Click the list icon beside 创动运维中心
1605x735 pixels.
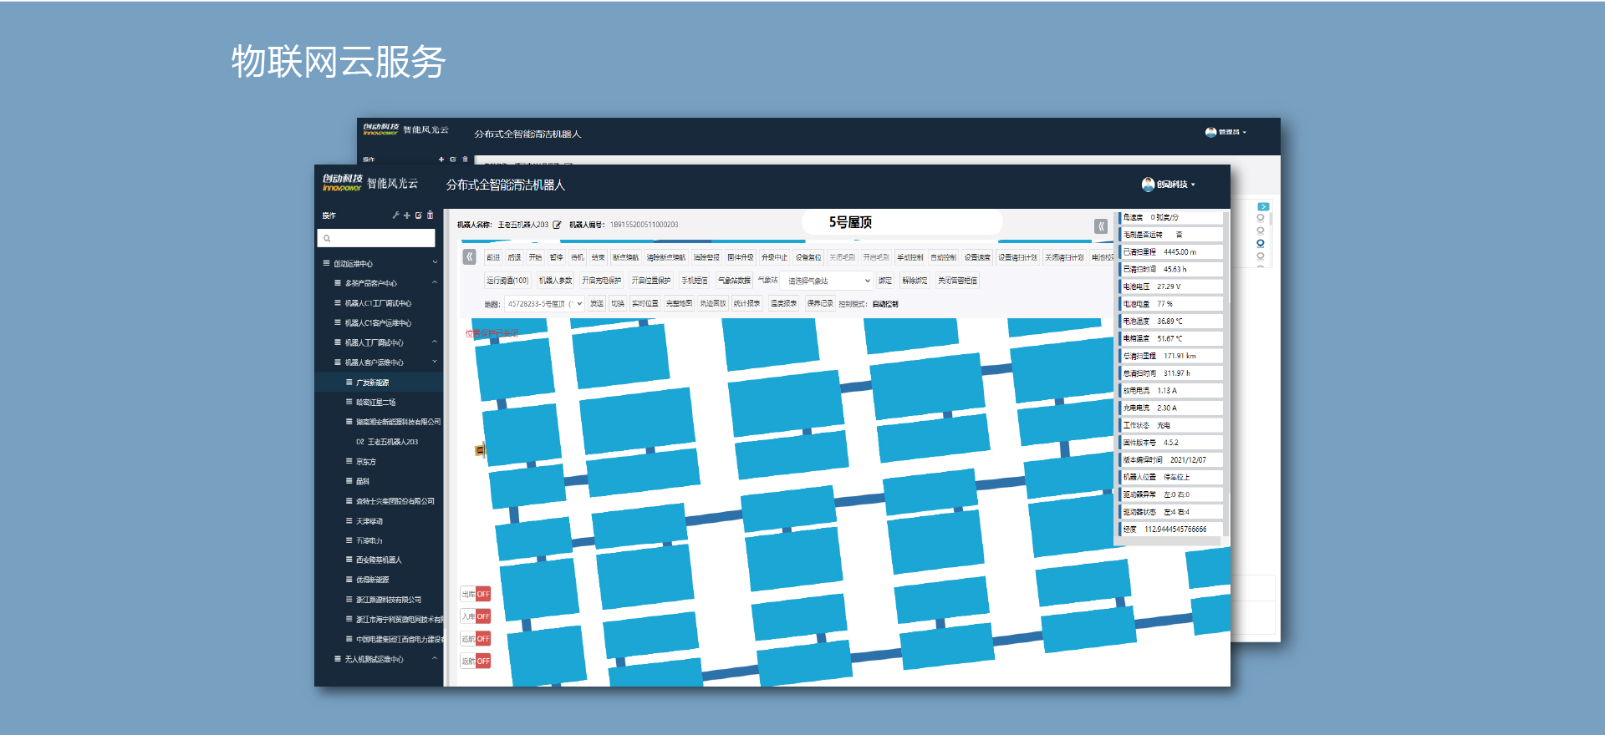tap(327, 263)
